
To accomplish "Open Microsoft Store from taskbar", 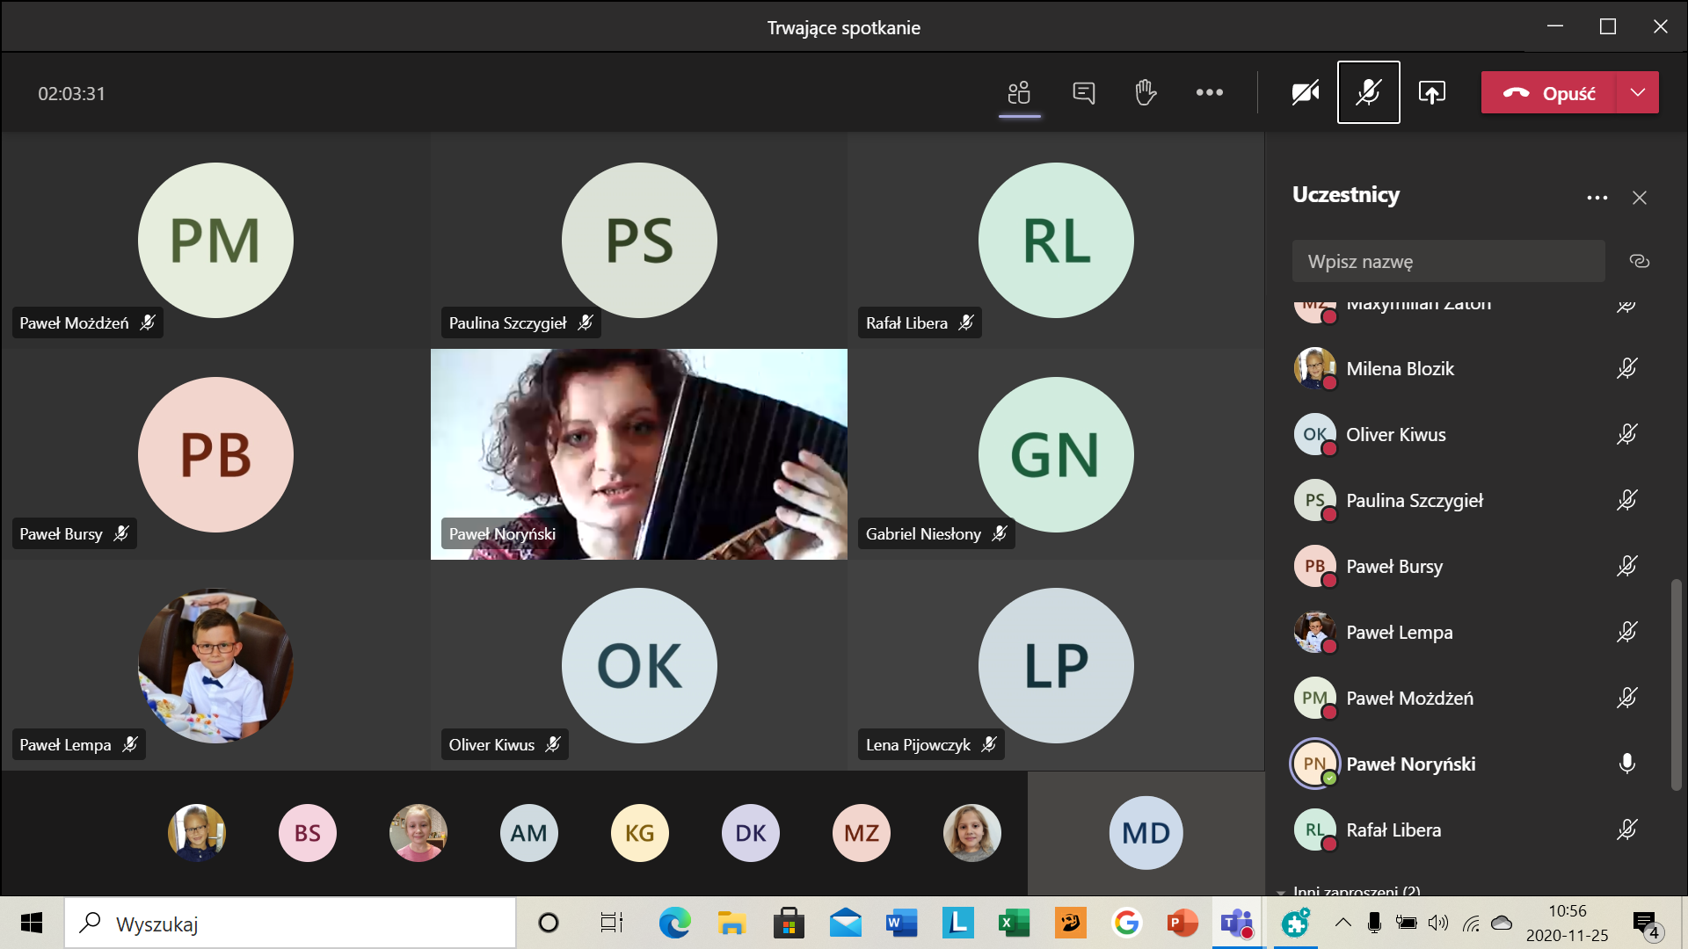I will click(x=789, y=923).
